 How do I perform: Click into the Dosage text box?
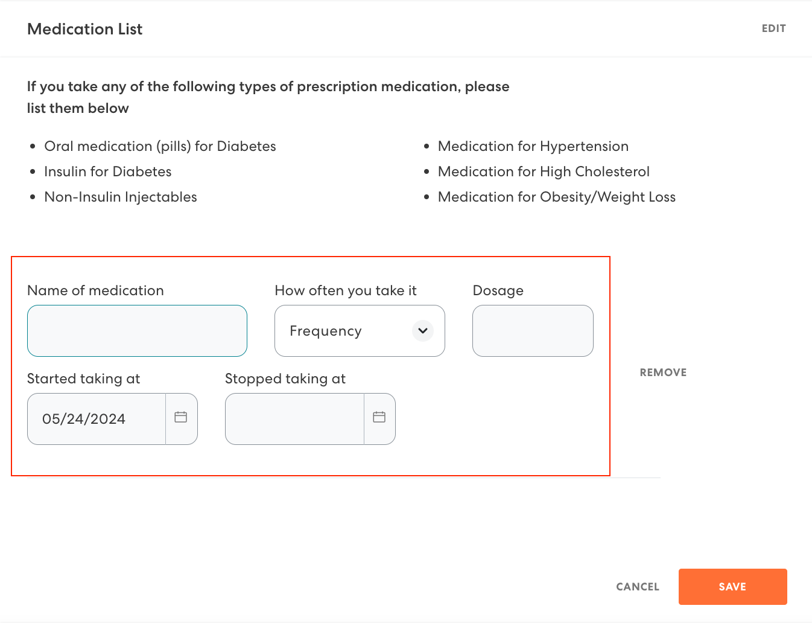point(533,331)
